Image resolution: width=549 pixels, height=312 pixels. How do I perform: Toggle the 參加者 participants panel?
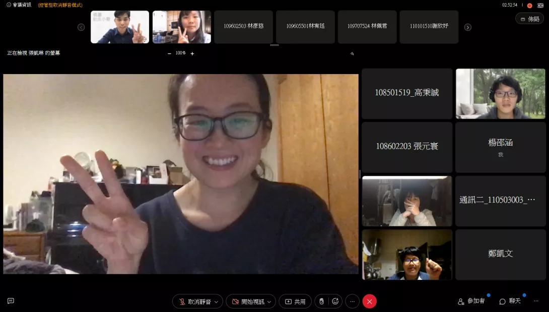pos(471,301)
